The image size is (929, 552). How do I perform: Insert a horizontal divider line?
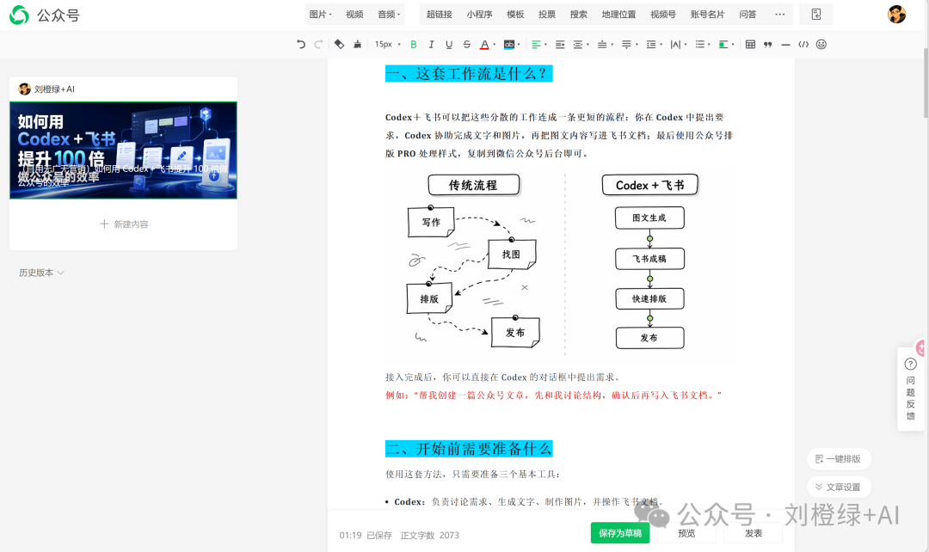[785, 45]
